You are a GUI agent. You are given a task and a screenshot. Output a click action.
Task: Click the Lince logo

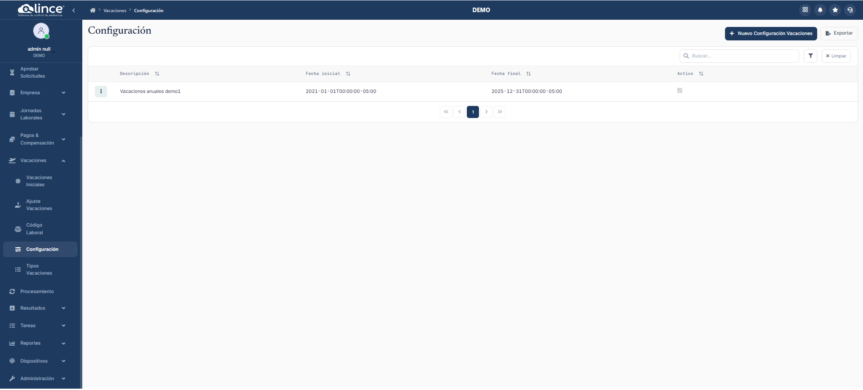(x=41, y=9)
